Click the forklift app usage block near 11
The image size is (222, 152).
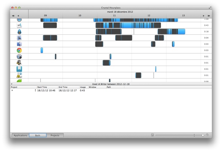pyautogui.click(x=107, y=63)
